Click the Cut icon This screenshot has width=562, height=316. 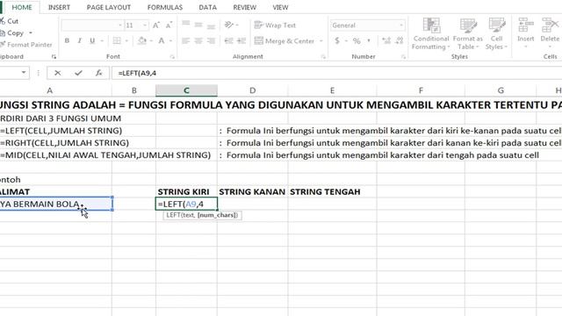[2, 21]
